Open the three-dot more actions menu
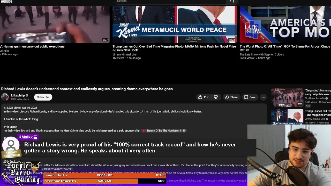This screenshot has width=331, height=186. [x=263, y=97]
